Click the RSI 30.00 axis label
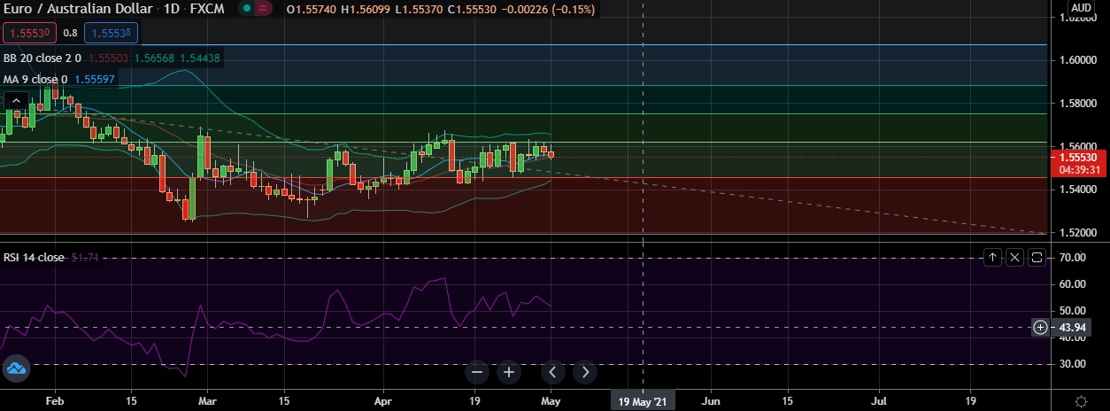 pyautogui.click(x=1072, y=364)
